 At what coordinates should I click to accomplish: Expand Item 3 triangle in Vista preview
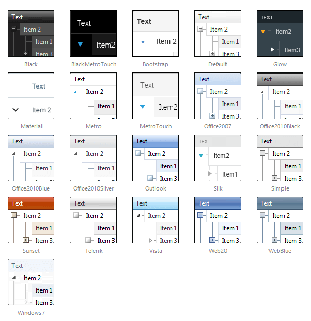(x=150, y=240)
